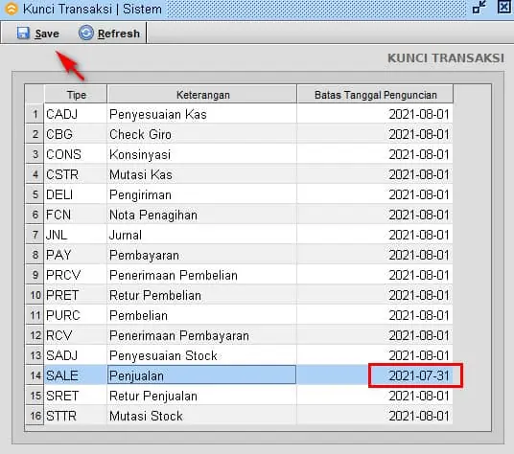Select the JNL type cell
Image resolution: width=514 pixels, height=454 pixels.
pyautogui.click(x=76, y=235)
